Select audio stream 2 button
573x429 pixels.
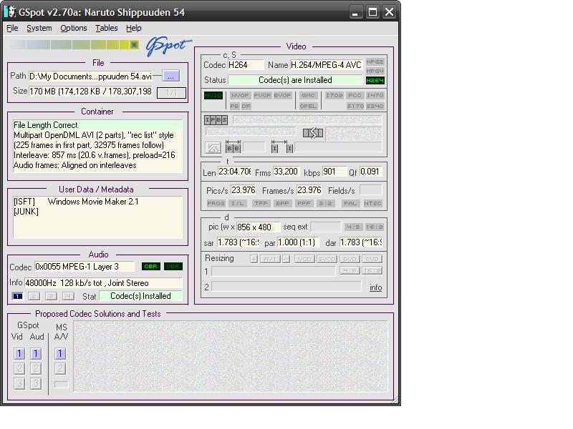34,296
